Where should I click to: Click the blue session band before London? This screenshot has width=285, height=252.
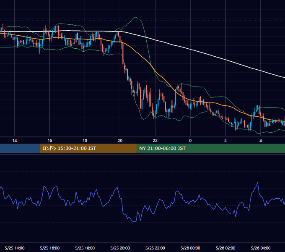click(x=20, y=148)
